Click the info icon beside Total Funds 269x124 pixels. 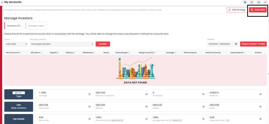89,107
